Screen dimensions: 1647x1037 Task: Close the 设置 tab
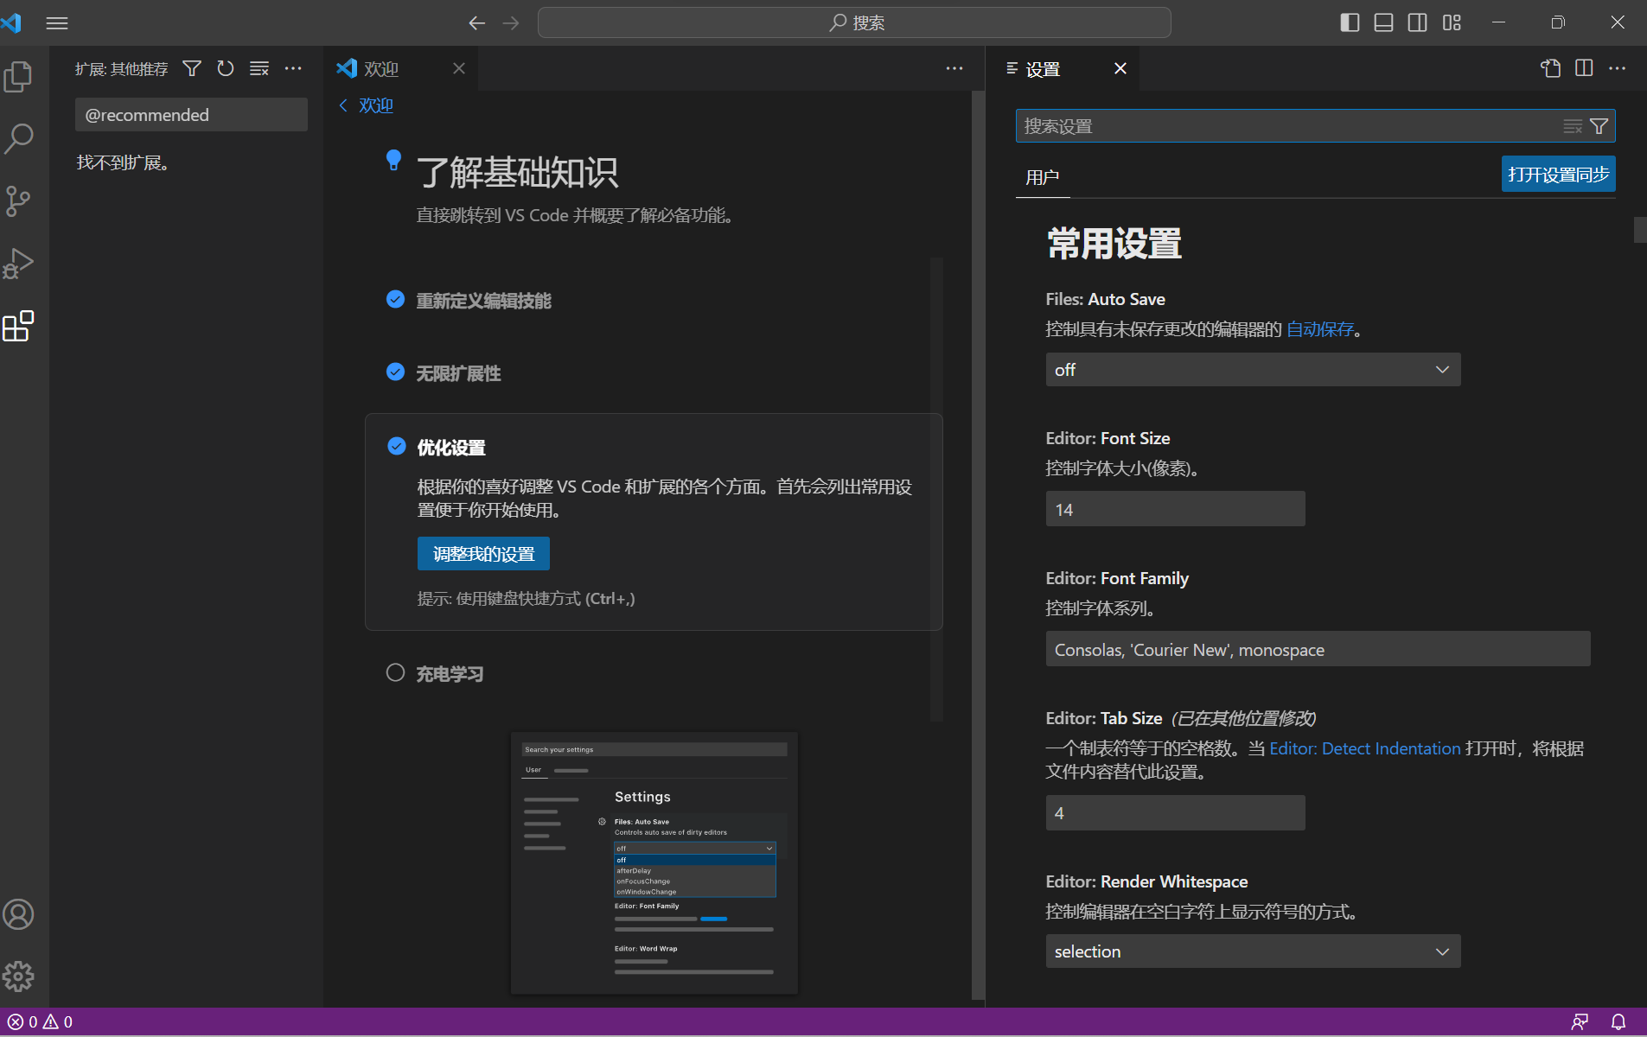coord(1120,68)
